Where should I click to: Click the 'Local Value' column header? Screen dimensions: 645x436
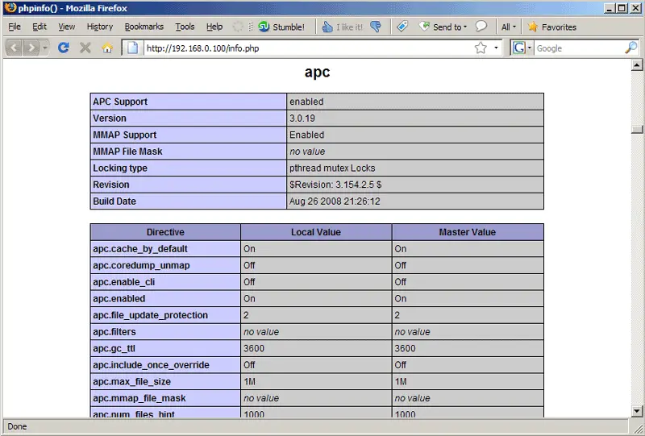tap(316, 232)
